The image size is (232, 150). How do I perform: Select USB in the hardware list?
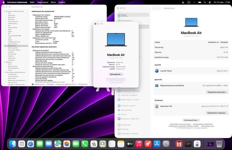coord(10,38)
